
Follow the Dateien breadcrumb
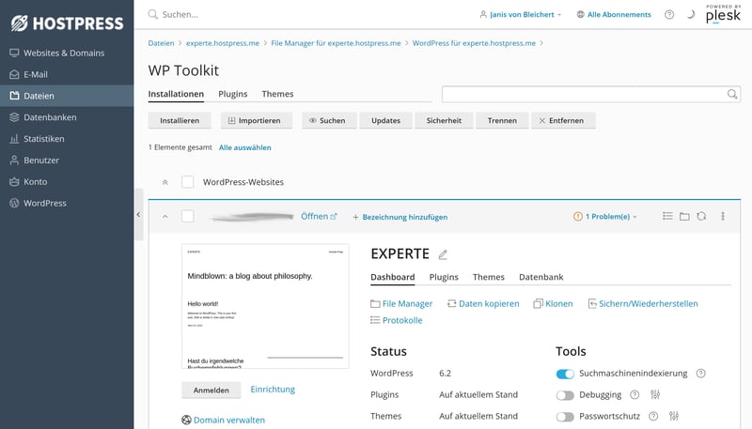161,43
